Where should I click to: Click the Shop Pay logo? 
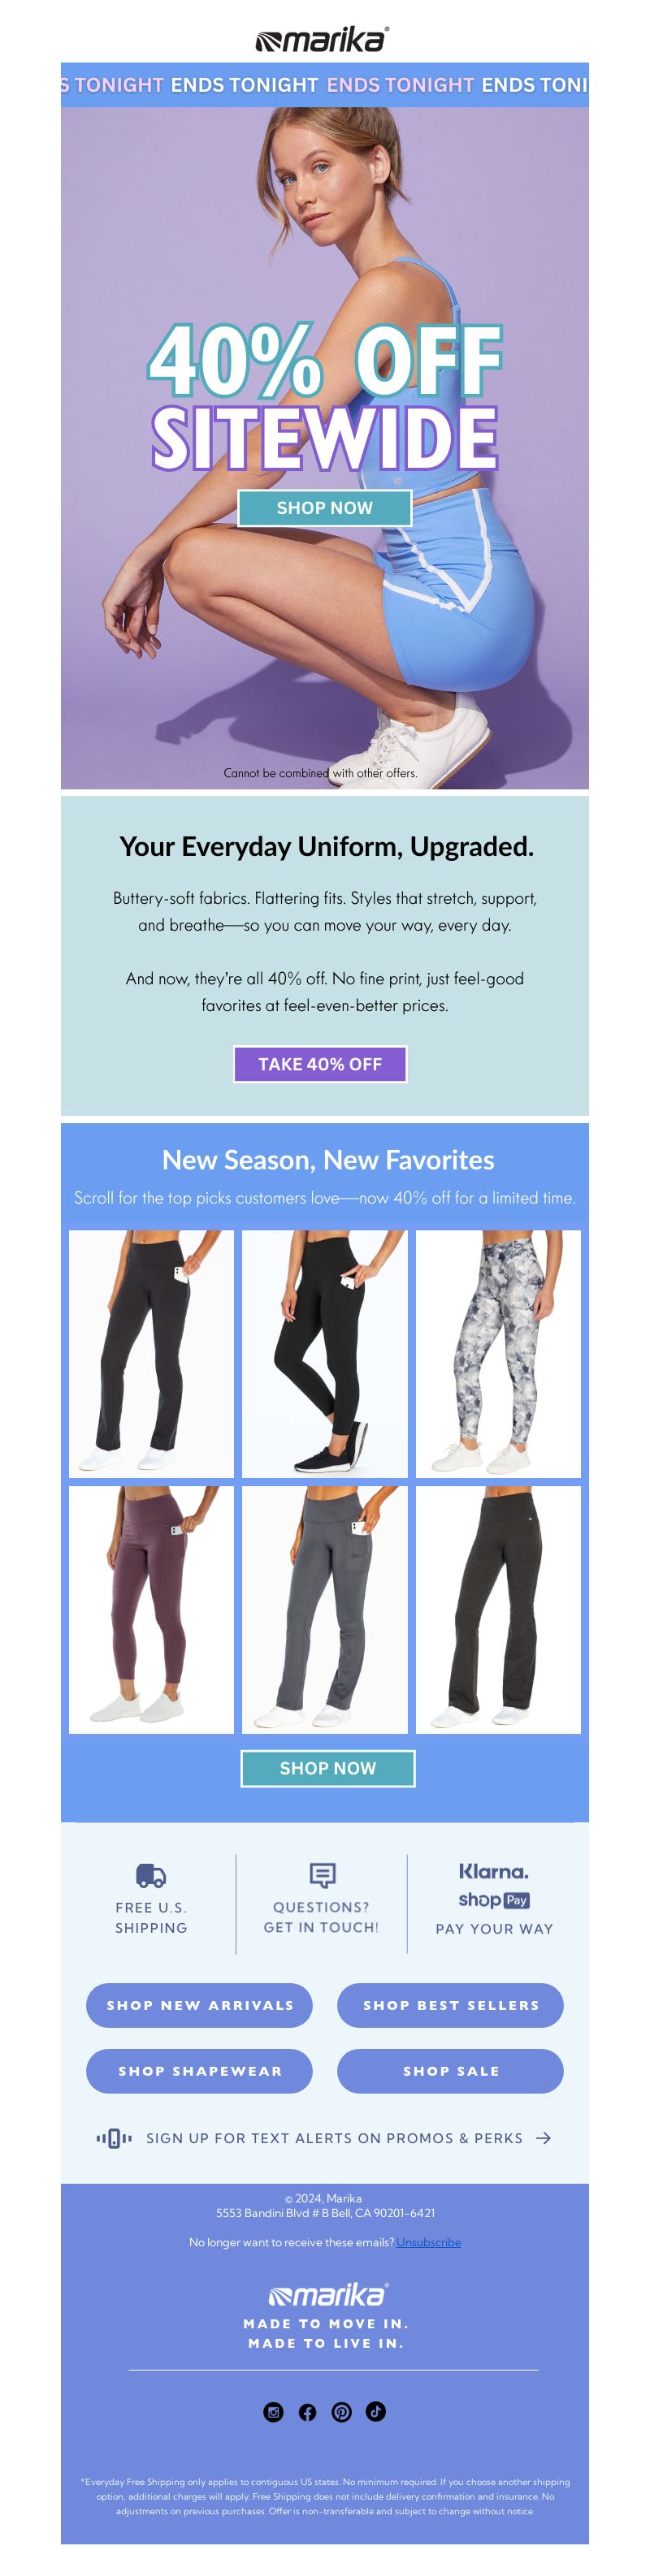pos(494,1900)
